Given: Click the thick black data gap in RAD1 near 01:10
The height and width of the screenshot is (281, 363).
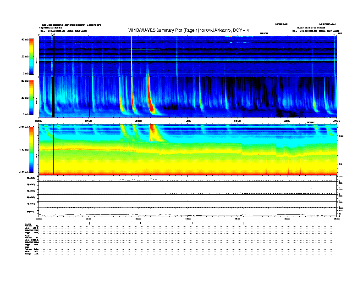Looking at the screenshot, I should pos(53,97).
